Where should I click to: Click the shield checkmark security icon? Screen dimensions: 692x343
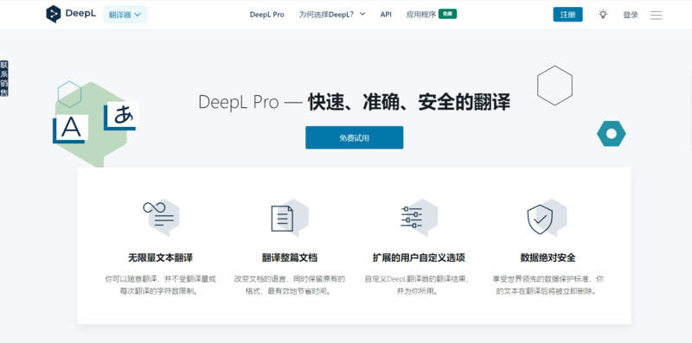548,218
